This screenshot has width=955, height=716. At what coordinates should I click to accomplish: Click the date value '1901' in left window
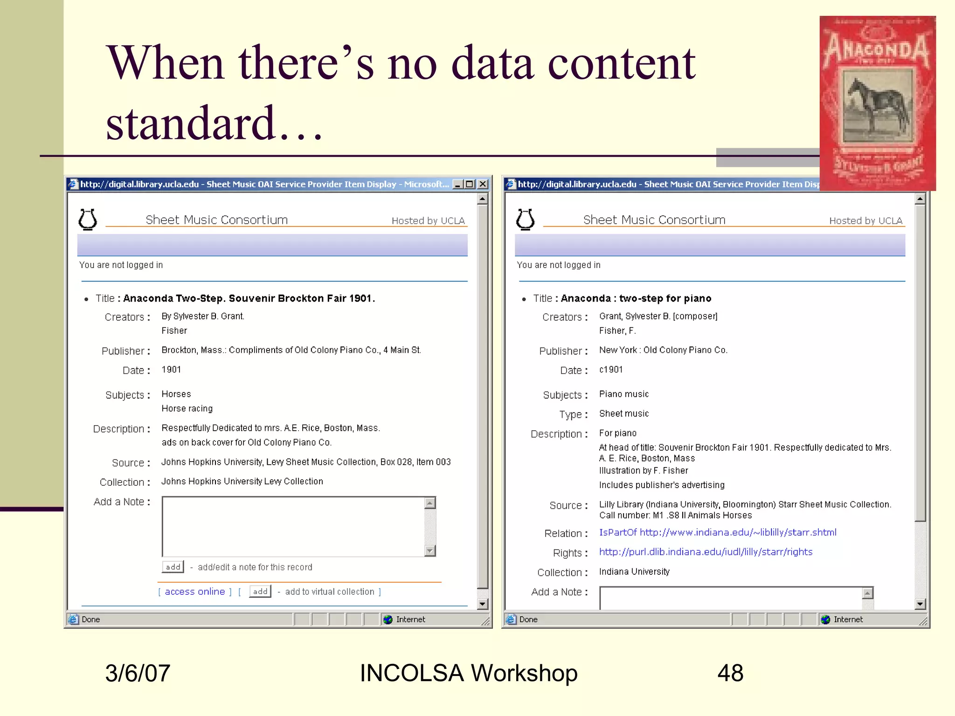pos(171,370)
